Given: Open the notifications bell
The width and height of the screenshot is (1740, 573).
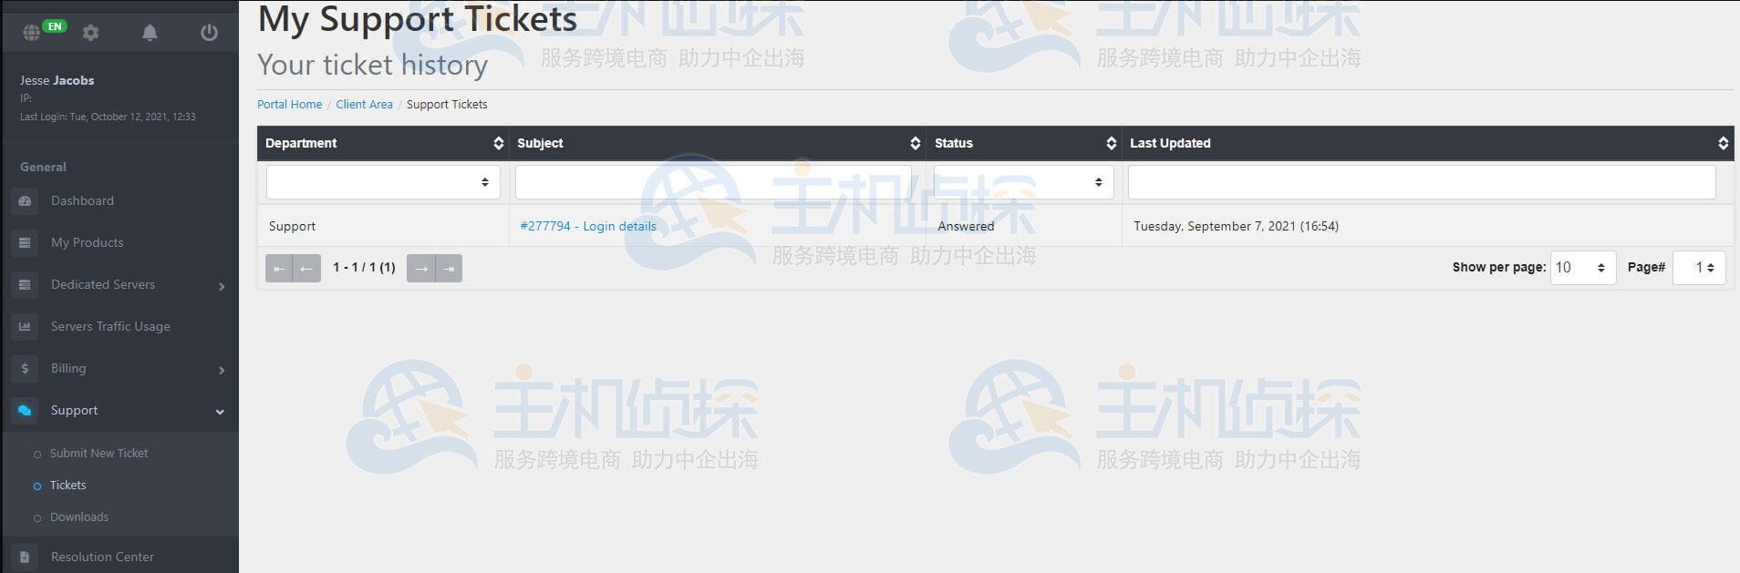Looking at the screenshot, I should pos(150,33).
